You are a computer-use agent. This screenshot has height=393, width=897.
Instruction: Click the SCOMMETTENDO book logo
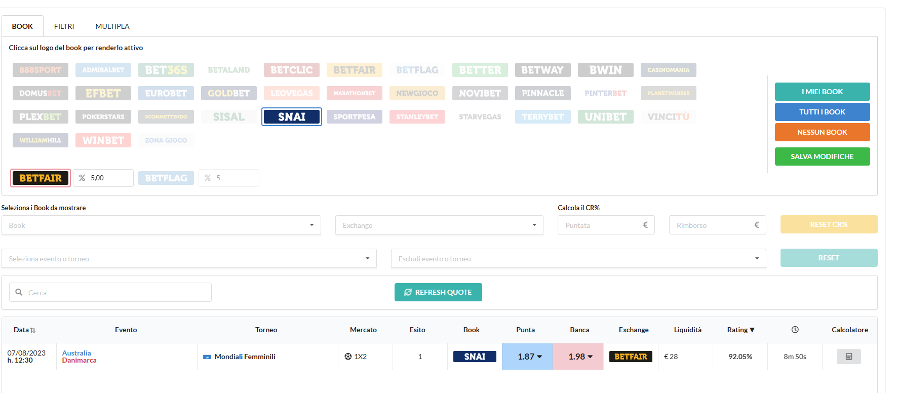click(166, 117)
